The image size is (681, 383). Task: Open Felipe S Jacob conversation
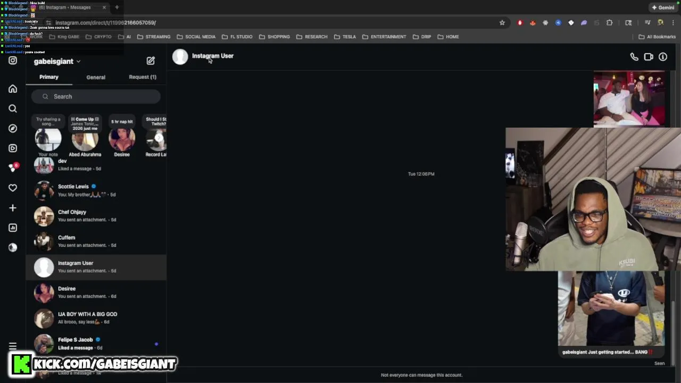tap(96, 344)
